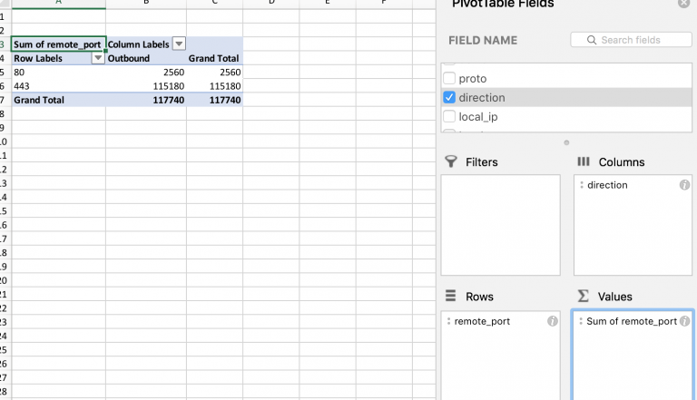Click the Rows area icon
The height and width of the screenshot is (400, 697).
(450, 297)
